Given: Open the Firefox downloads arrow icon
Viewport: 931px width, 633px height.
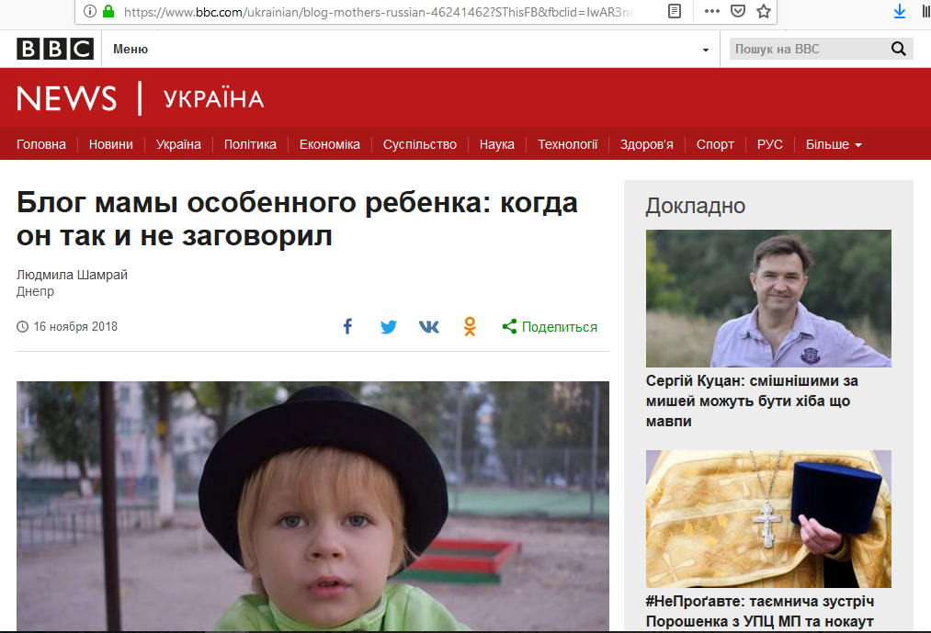Looking at the screenshot, I should [x=900, y=11].
